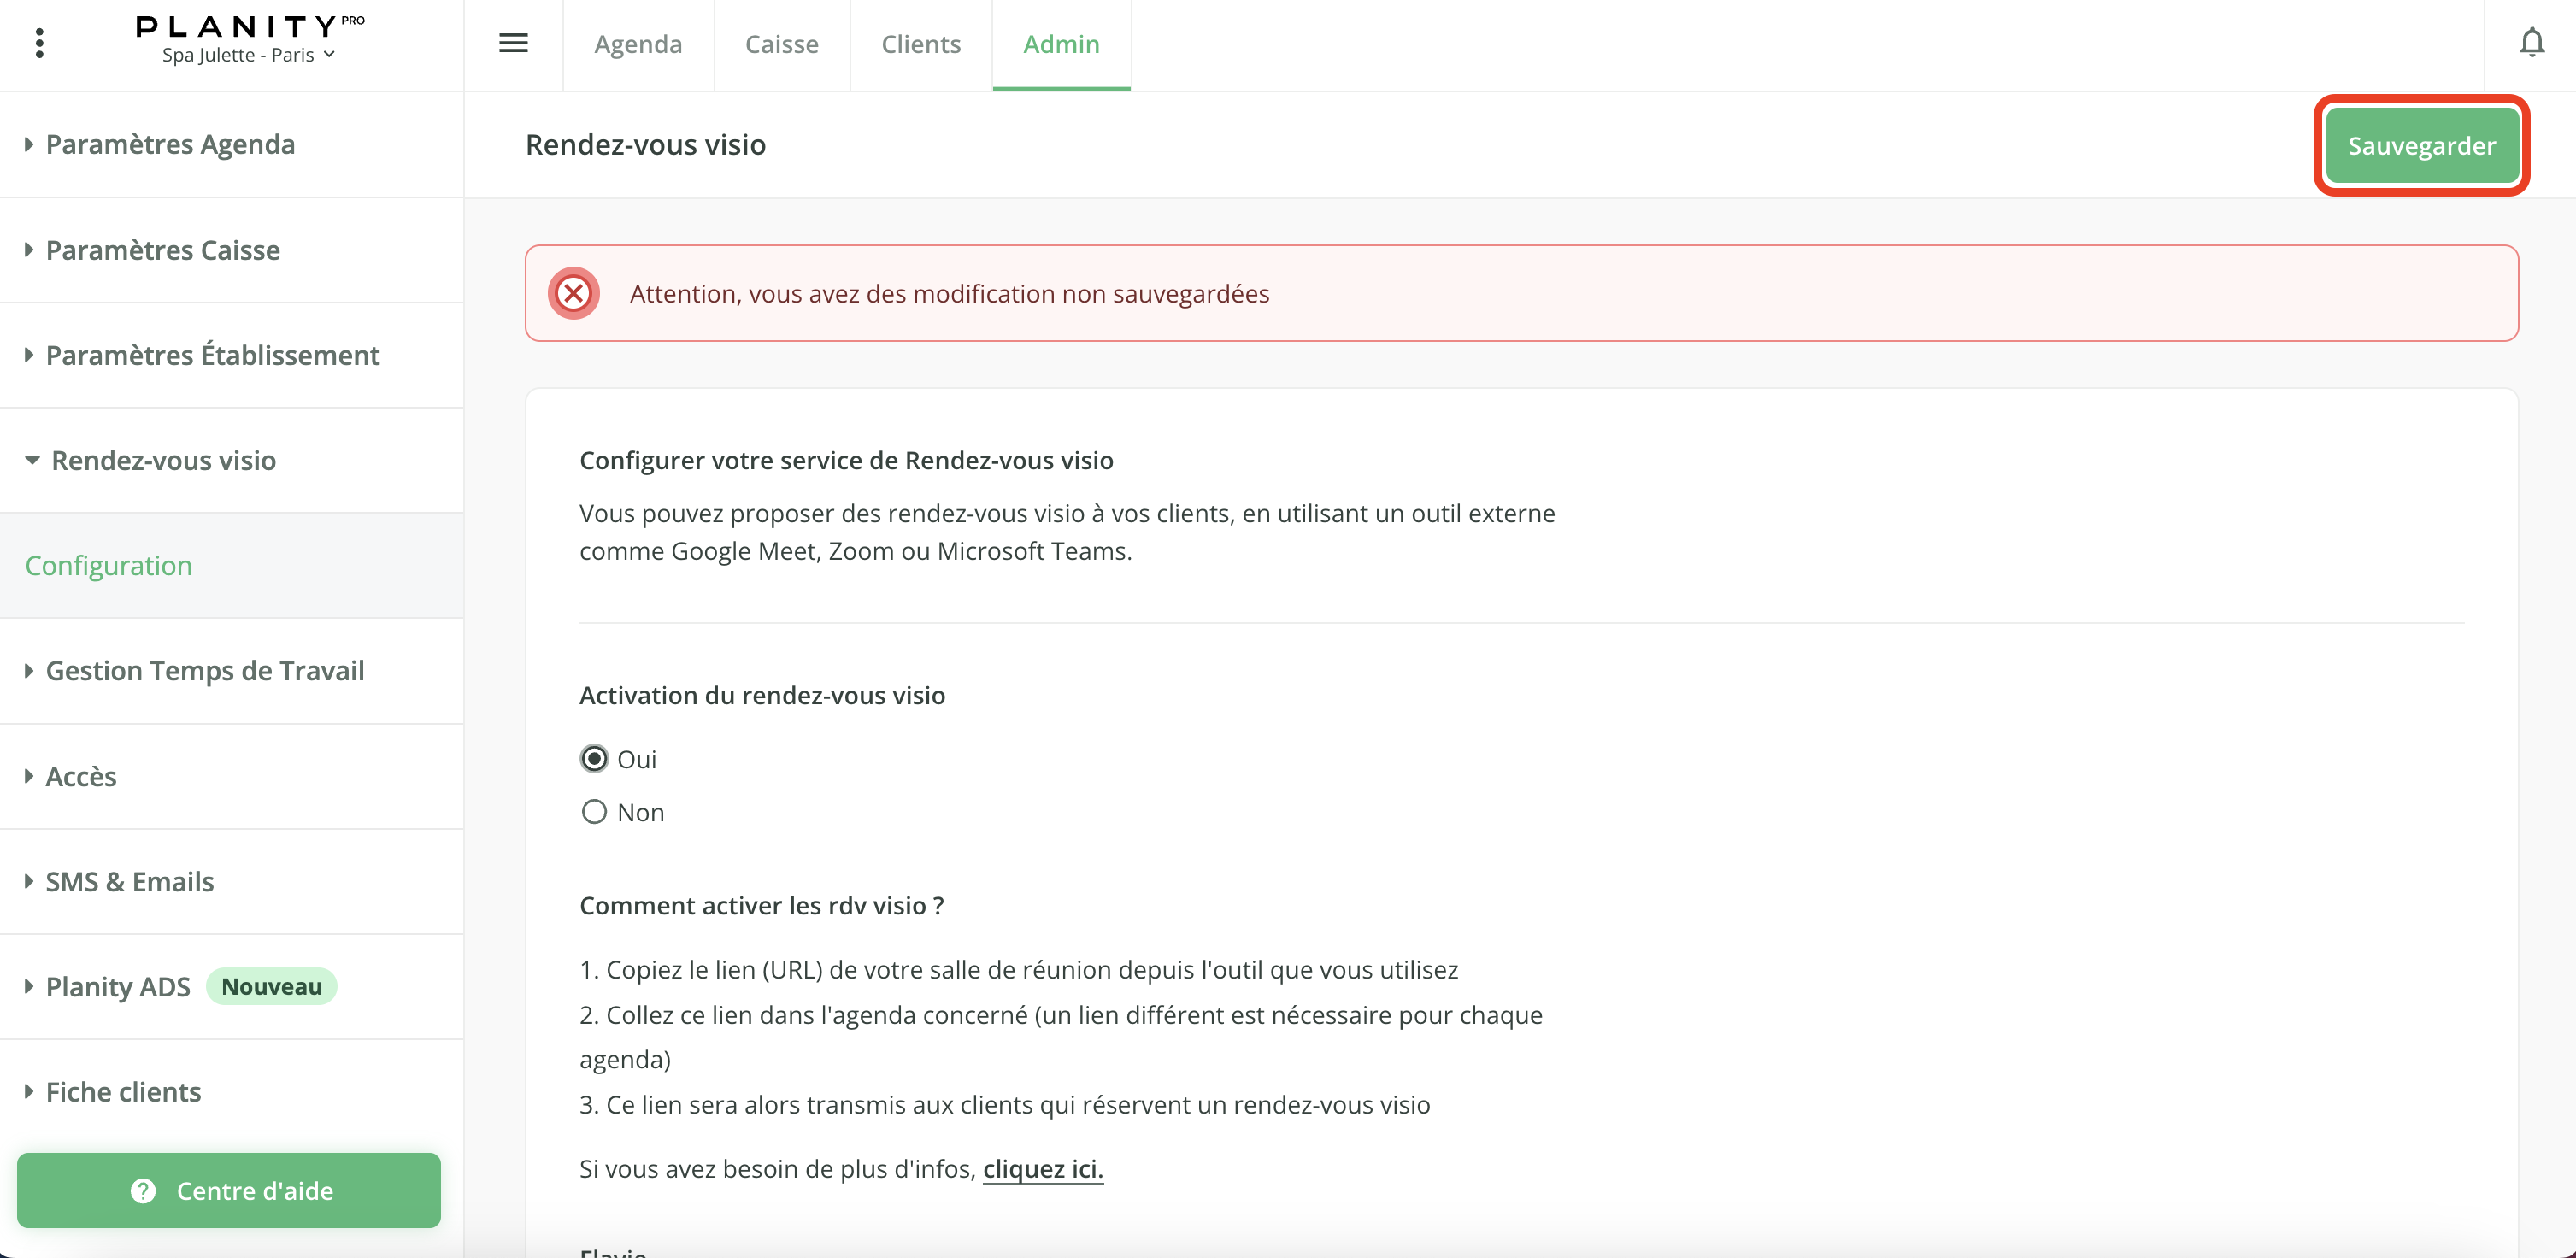
Task: Open the notifications bell
Action: [x=2531, y=43]
